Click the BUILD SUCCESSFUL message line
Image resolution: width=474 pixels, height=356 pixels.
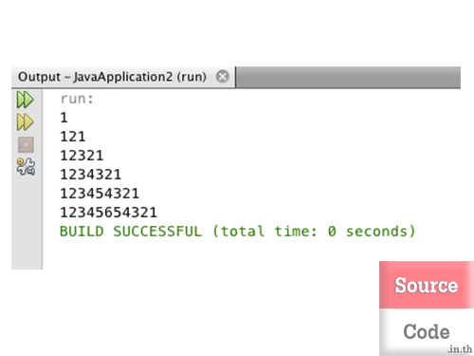pos(237,232)
